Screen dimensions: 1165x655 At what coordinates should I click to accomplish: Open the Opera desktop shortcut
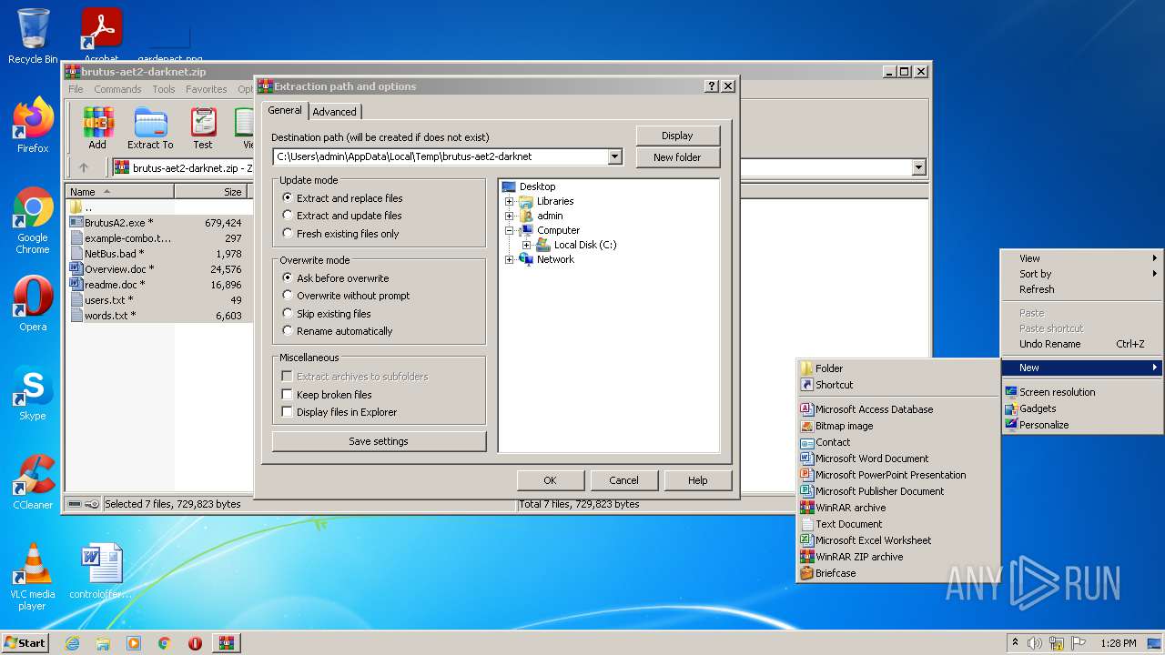coord(33,304)
